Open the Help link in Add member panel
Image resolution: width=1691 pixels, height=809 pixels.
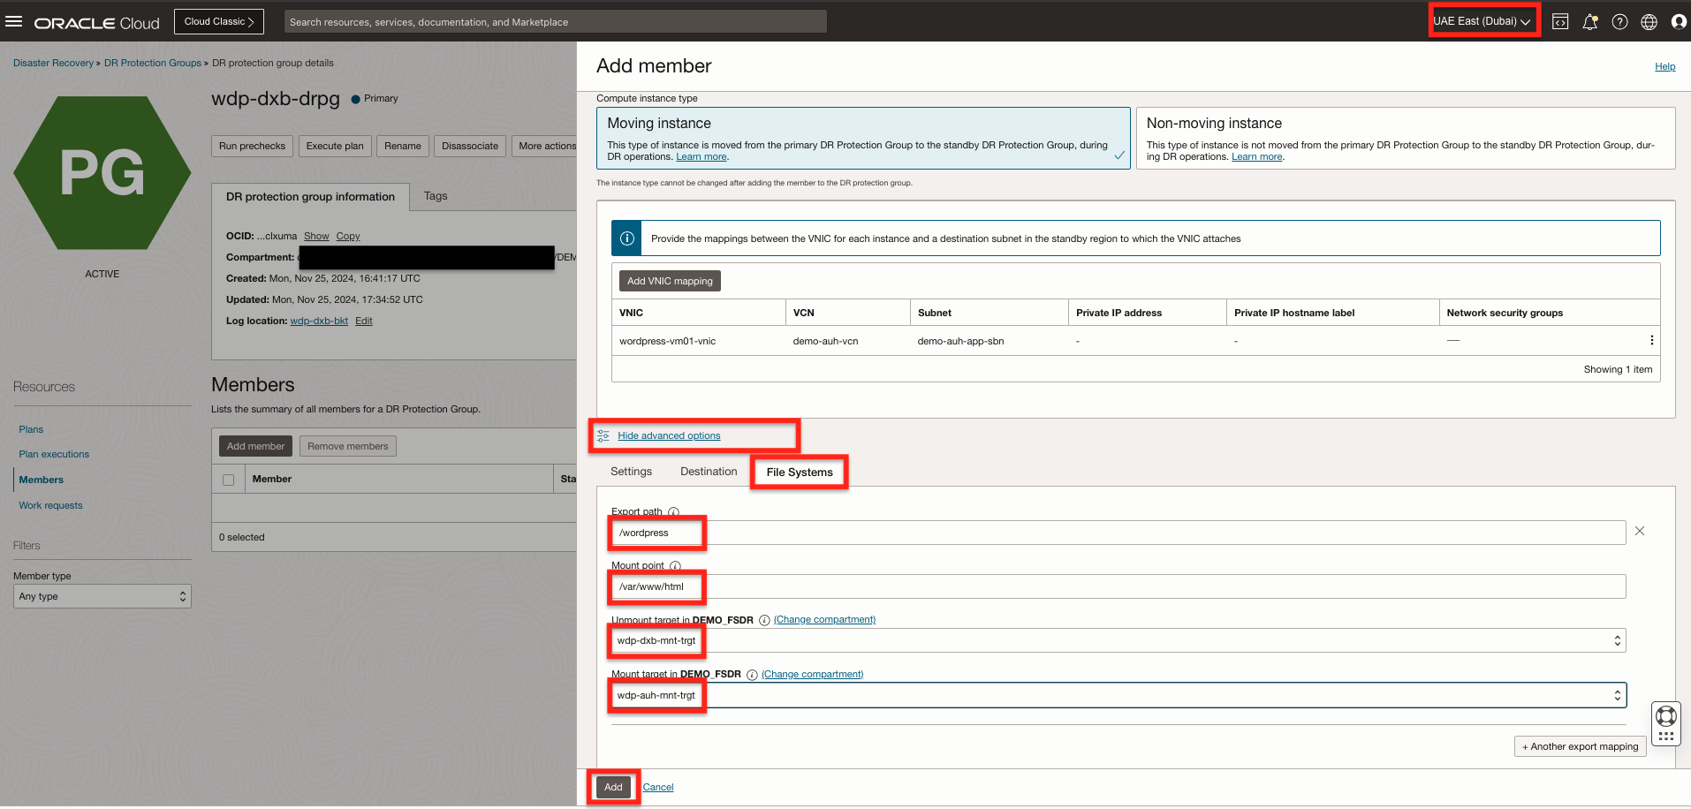click(1664, 66)
